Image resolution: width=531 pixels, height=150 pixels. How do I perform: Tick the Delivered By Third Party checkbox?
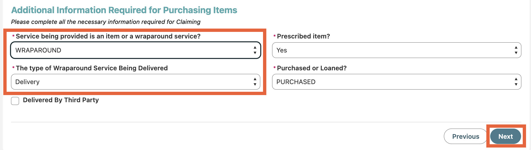coord(15,101)
